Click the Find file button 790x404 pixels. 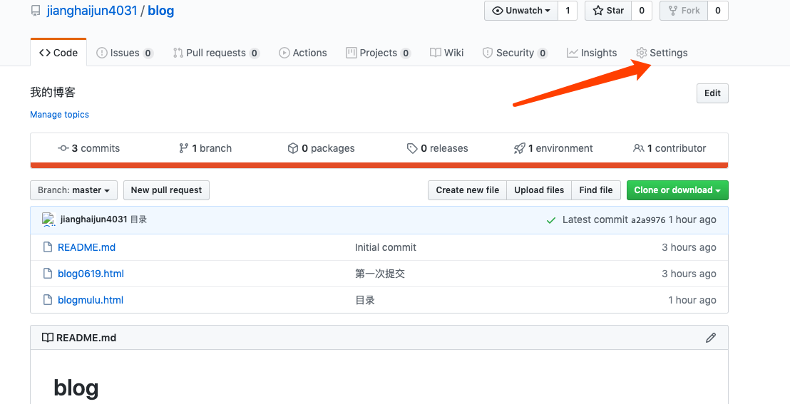pos(596,190)
